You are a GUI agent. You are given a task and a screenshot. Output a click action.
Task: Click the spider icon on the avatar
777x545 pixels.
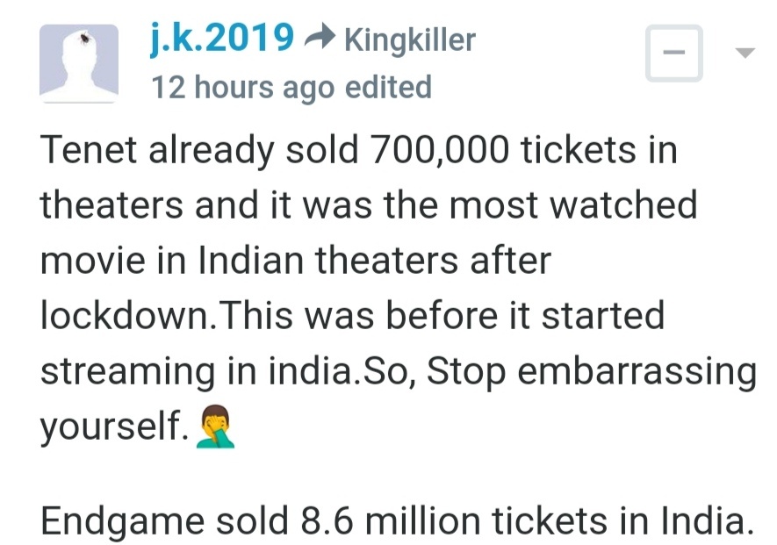(85, 37)
